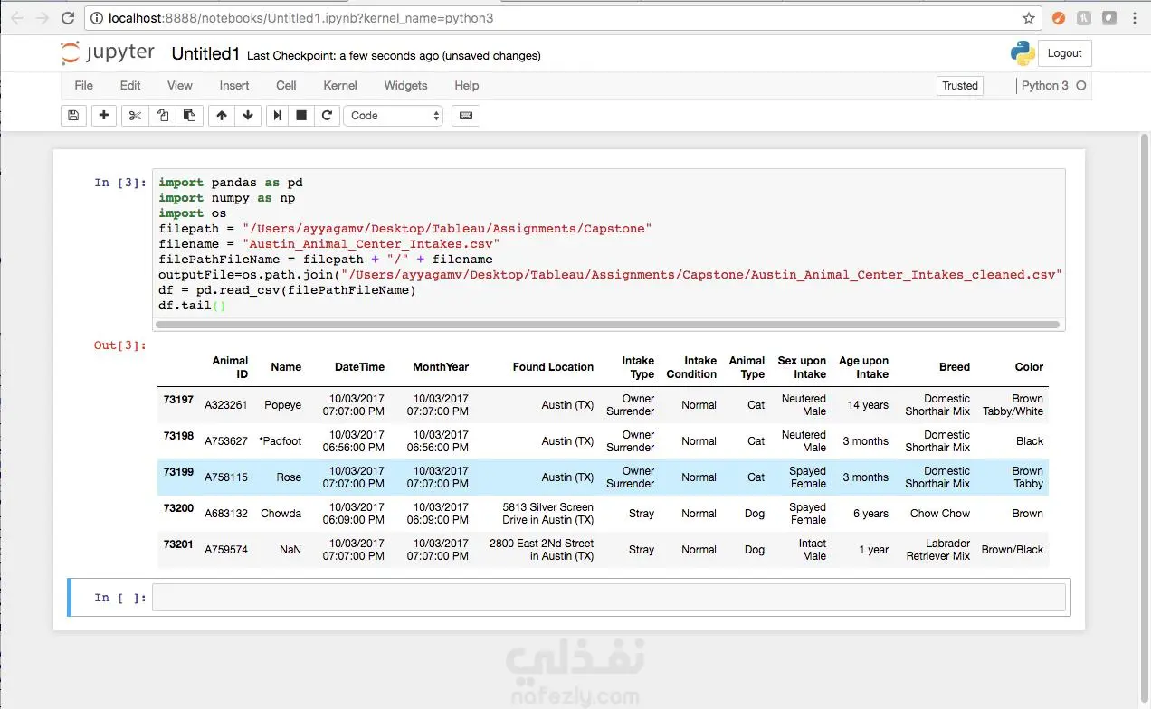Run the current cell icon
The image size is (1151, 709).
[278, 115]
